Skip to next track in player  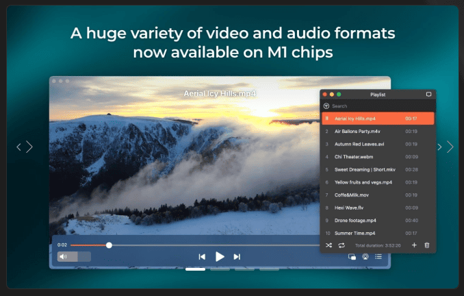237,256
